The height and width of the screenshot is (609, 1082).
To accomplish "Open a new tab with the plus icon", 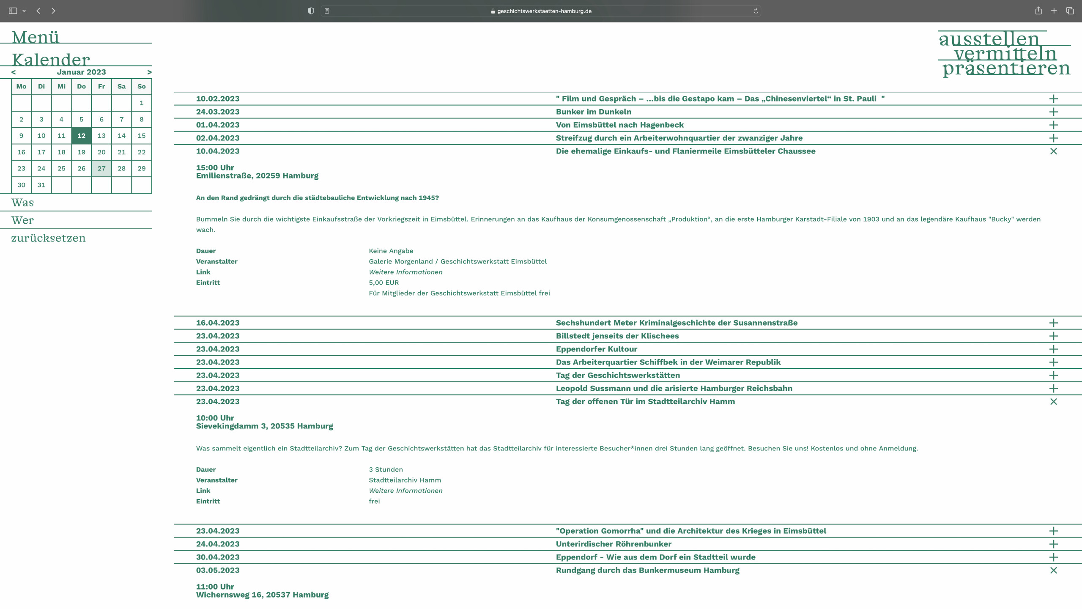I will click(x=1054, y=11).
